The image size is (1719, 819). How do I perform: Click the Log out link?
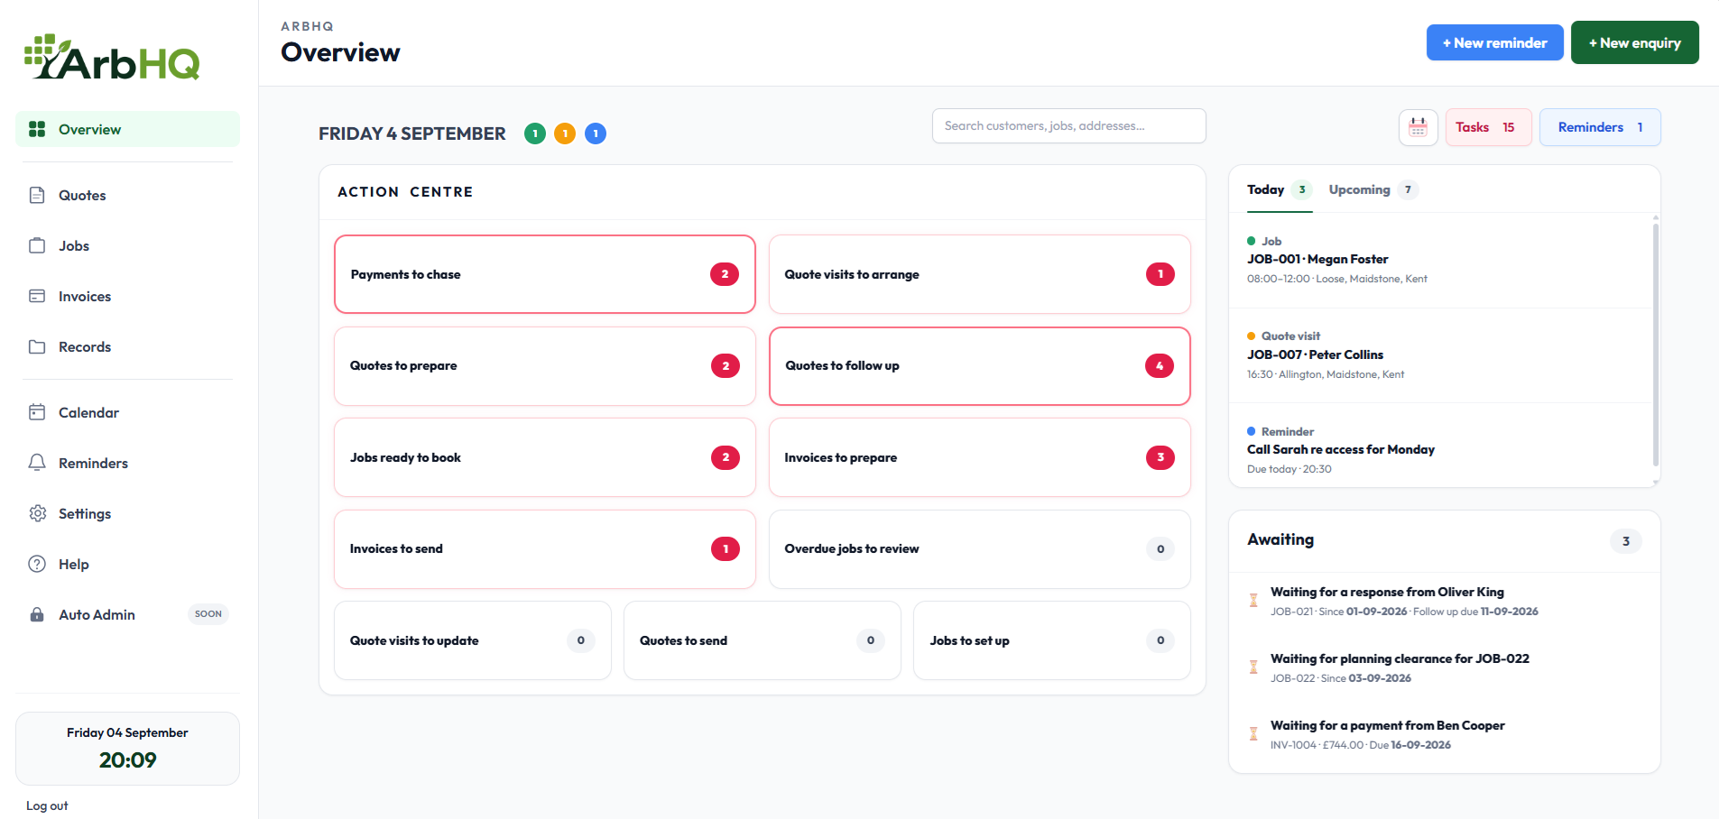47,805
